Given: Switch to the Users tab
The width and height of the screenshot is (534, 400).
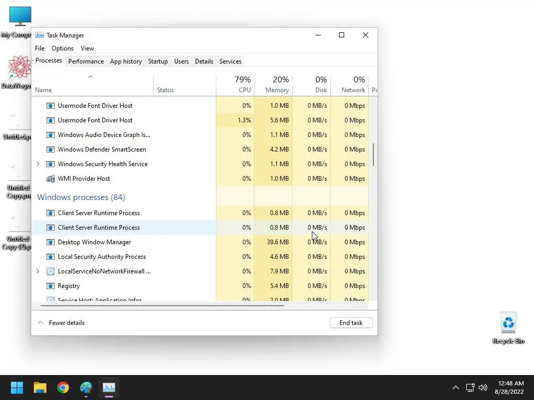Looking at the screenshot, I should point(181,61).
